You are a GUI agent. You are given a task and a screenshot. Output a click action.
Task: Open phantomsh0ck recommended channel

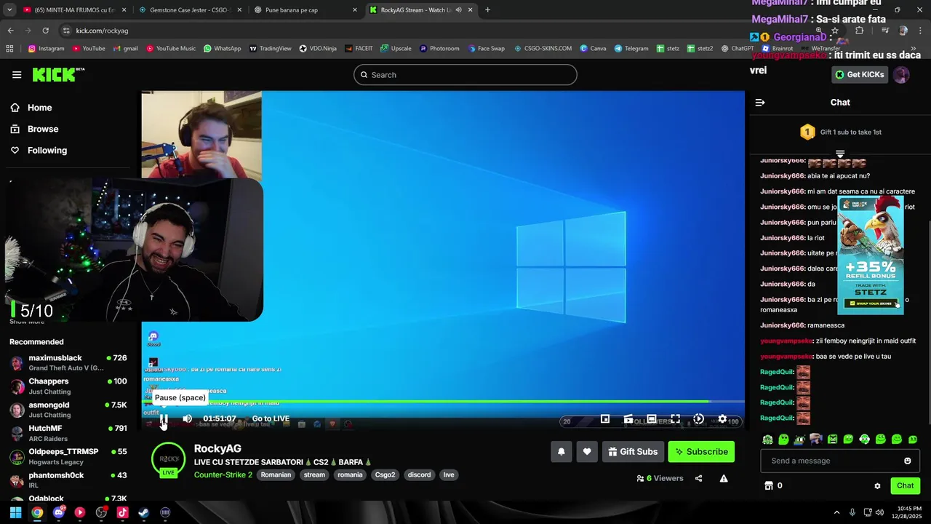point(68,480)
